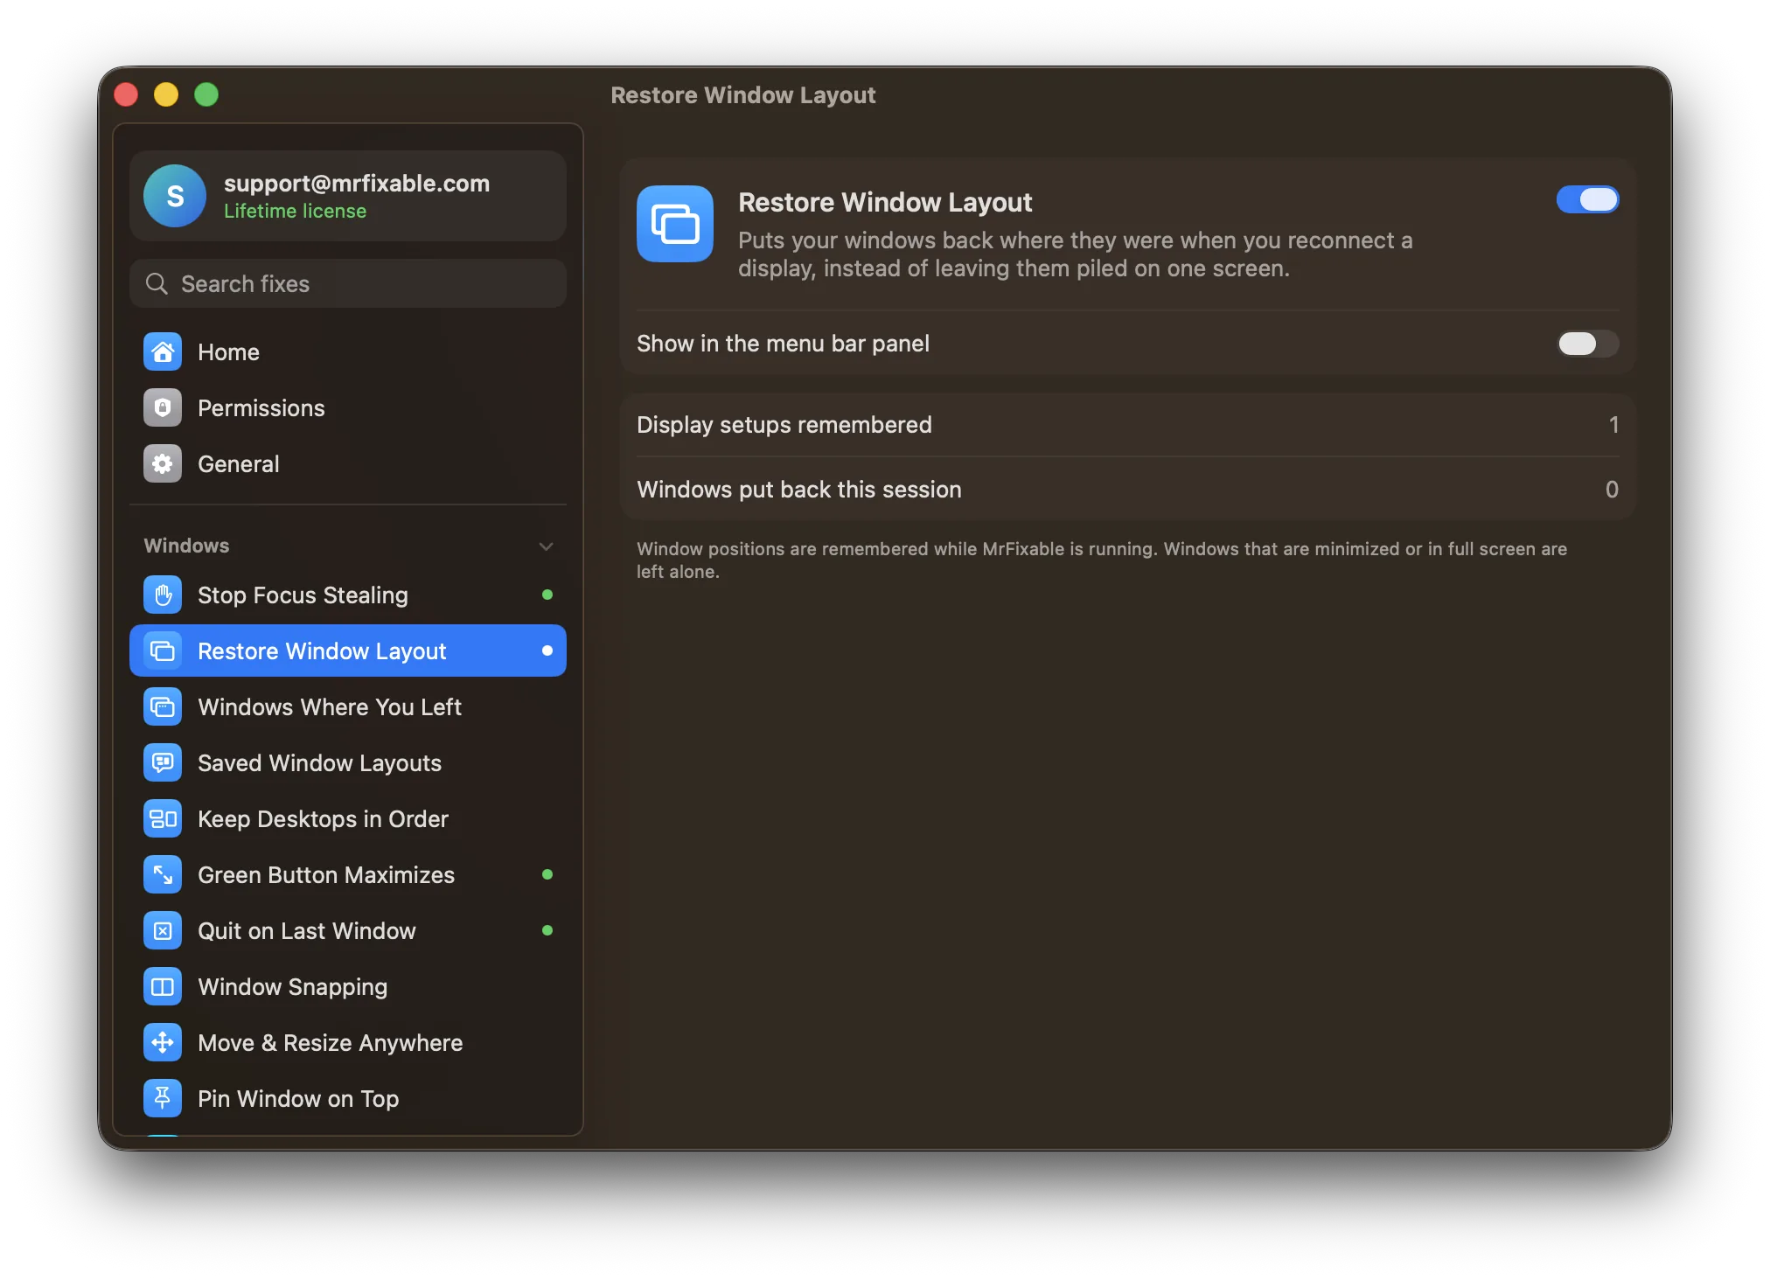
Task: Click the support@mrfixable.com account email
Action: coord(357,184)
